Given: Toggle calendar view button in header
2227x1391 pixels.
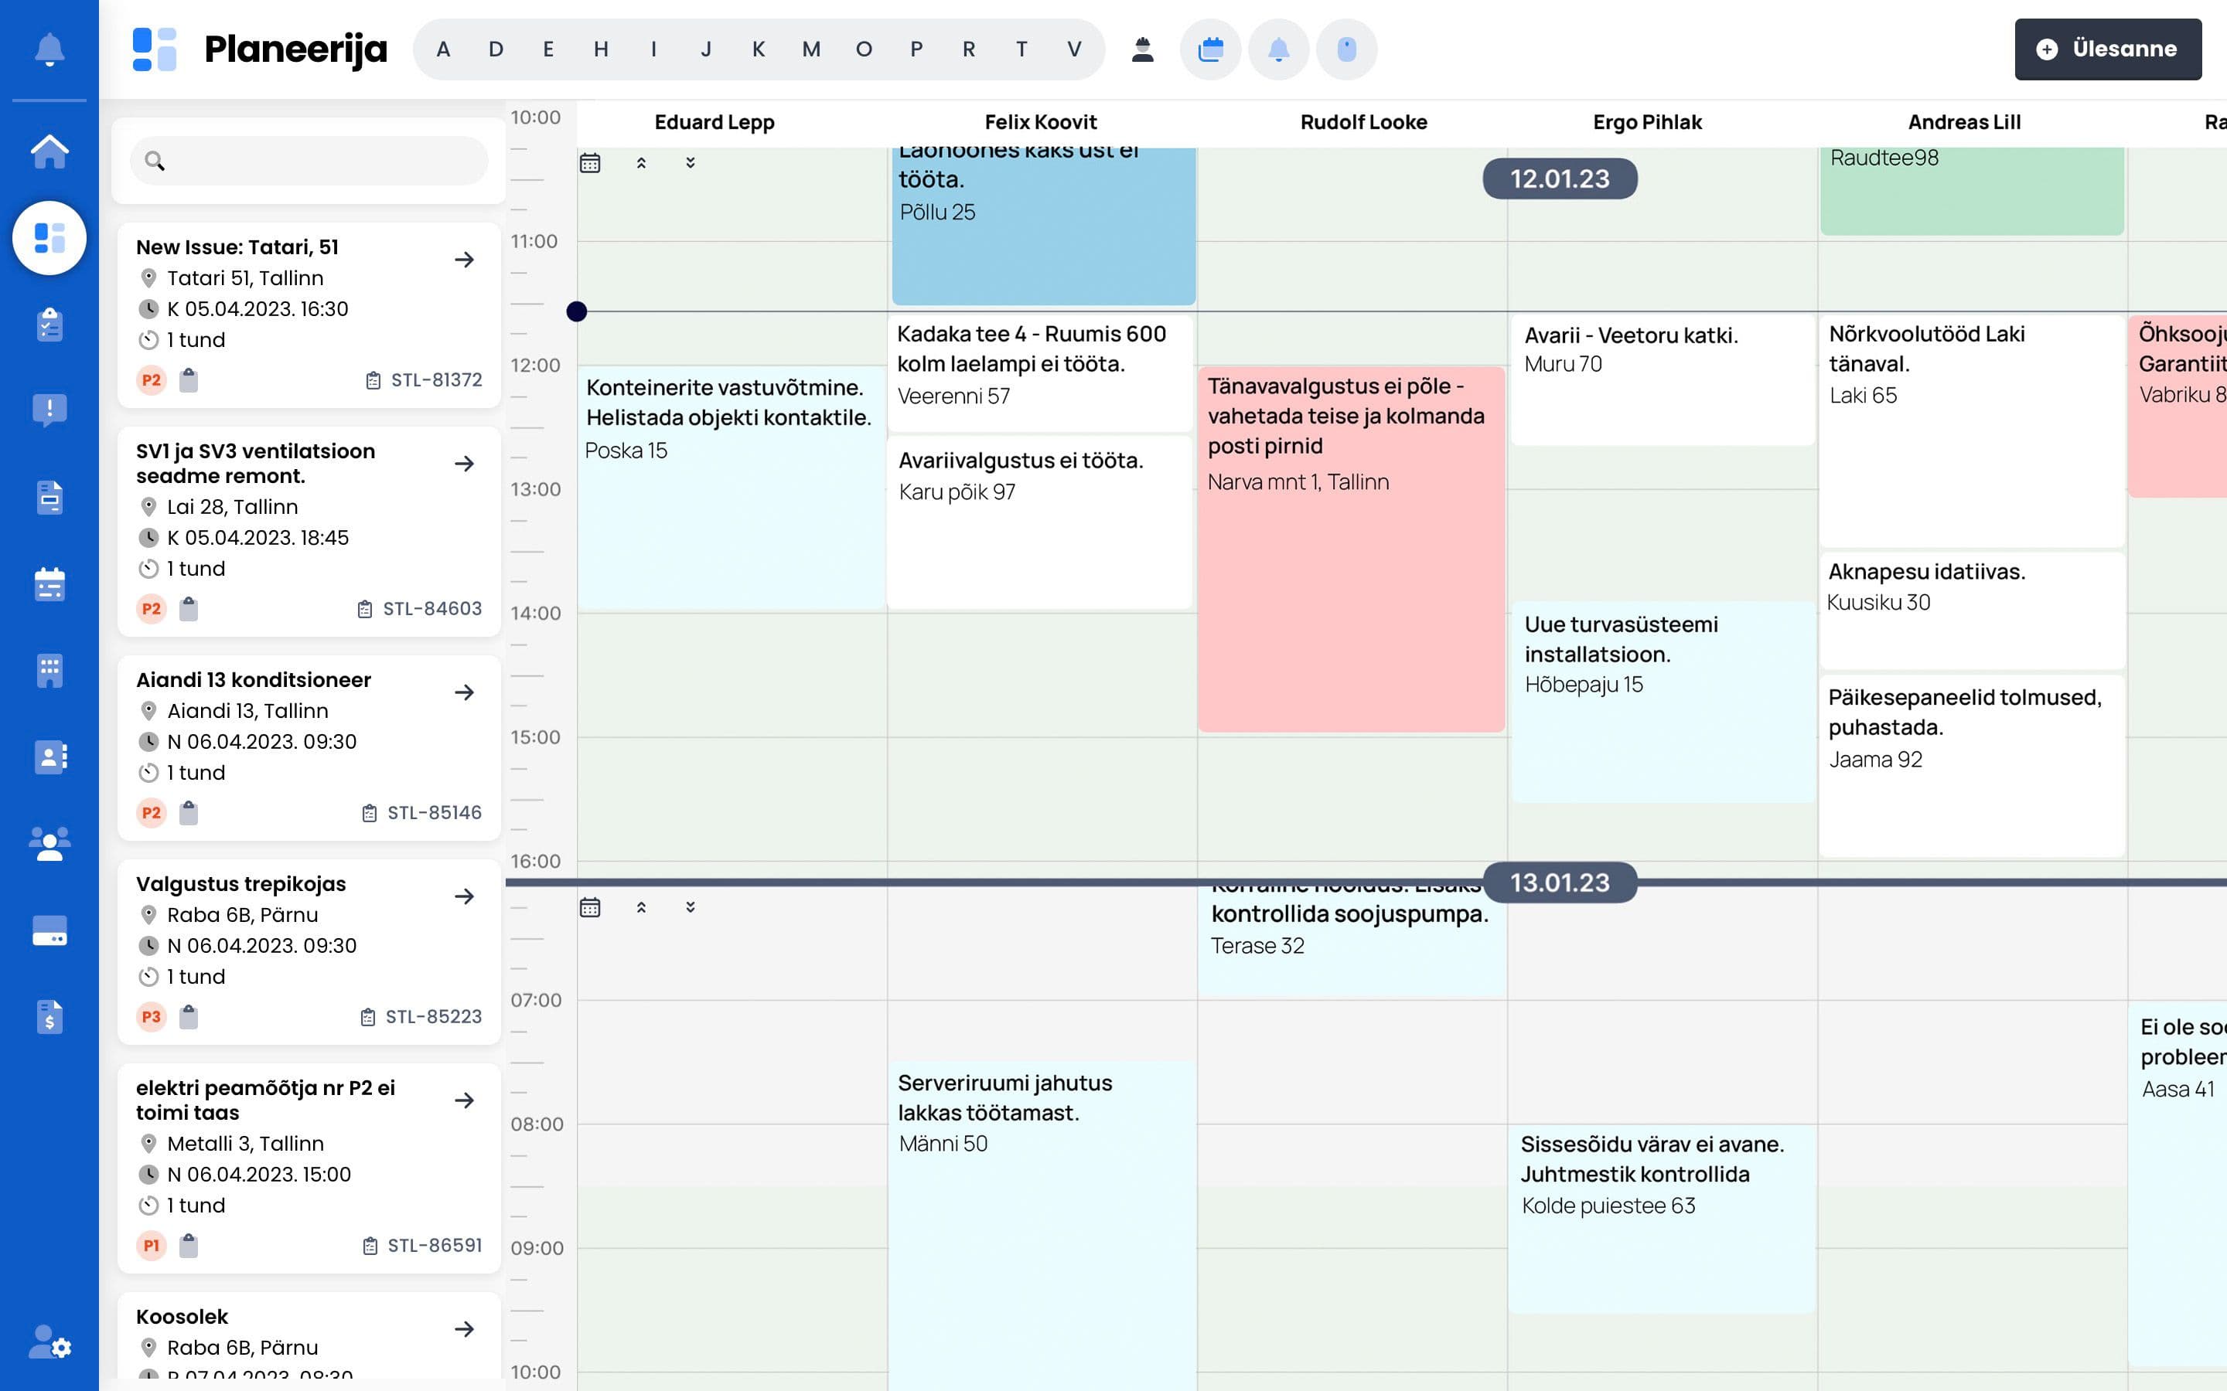Looking at the screenshot, I should (x=1210, y=49).
